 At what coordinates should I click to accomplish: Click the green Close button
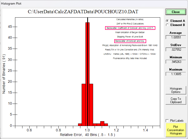click(x=176, y=12)
